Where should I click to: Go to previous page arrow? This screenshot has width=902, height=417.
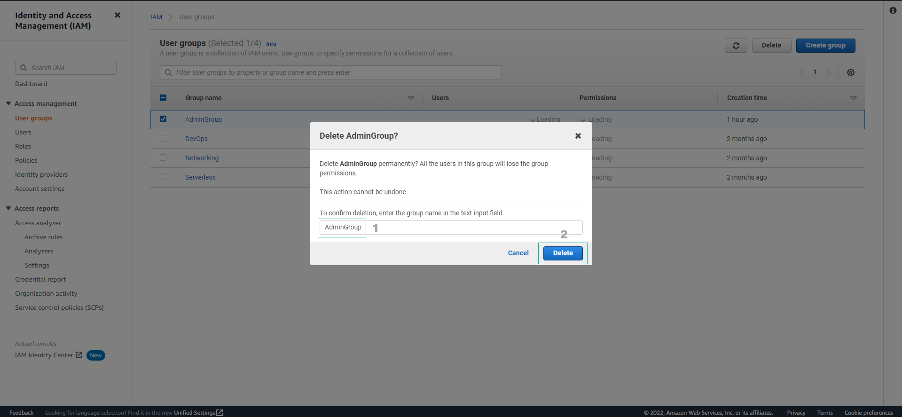click(x=801, y=72)
